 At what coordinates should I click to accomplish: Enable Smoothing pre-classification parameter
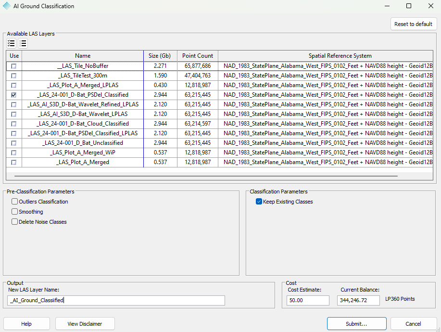14,212
